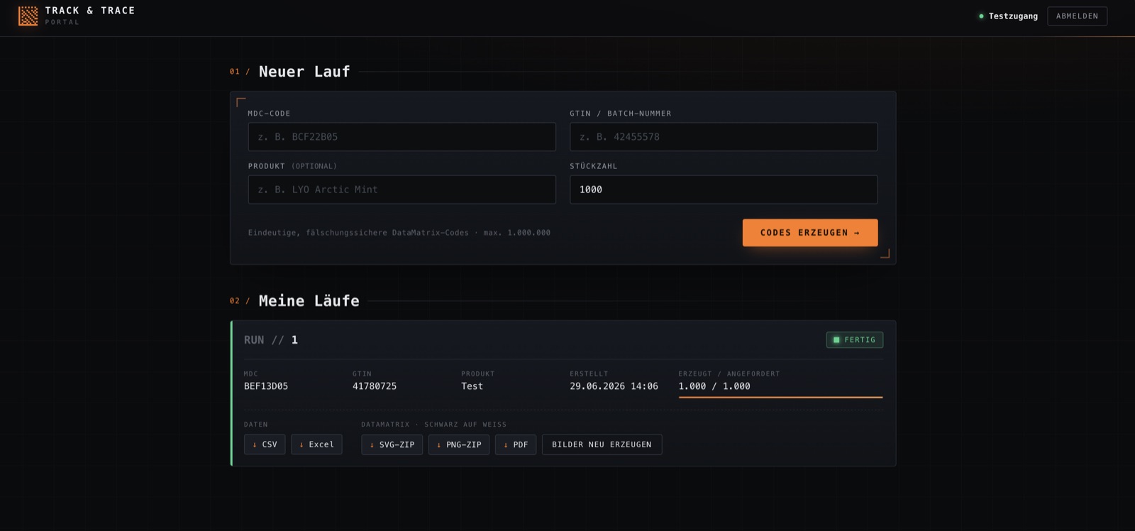This screenshot has height=531, width=1135.
Task: Click the MDC value BEF13D05
Action: click(x=266, y=386)
